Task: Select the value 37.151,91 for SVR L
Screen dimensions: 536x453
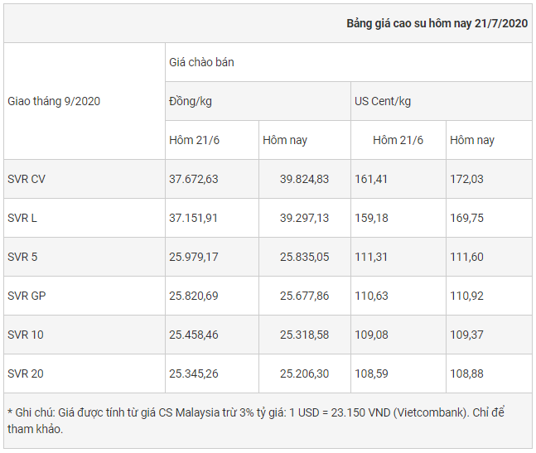Action: [194, 218]
